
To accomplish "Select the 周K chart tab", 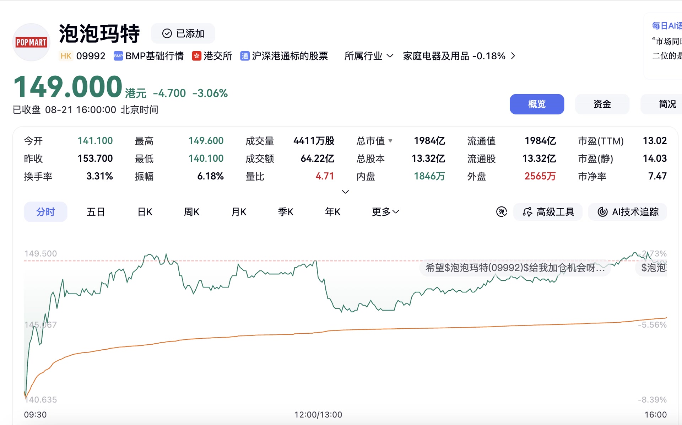I will [192, 212].
